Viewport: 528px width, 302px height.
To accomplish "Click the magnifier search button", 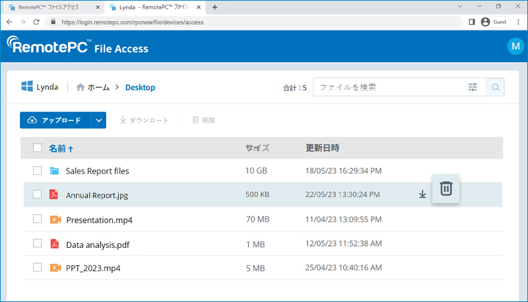I will click(x=496, y=87).
